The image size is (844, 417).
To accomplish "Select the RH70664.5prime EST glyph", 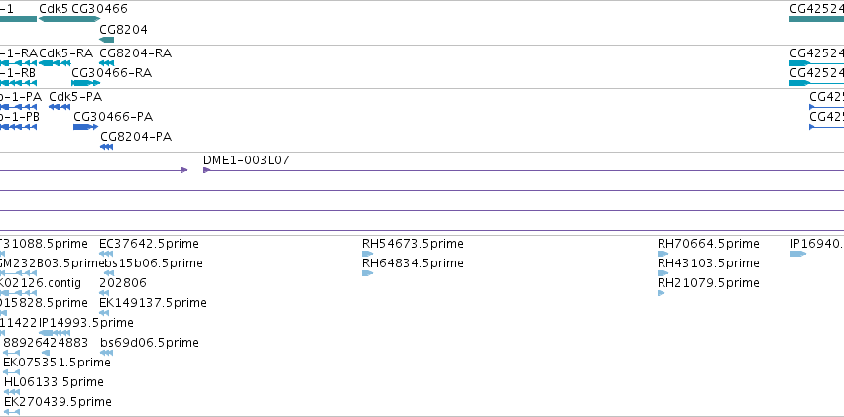I will click(663, 254).
